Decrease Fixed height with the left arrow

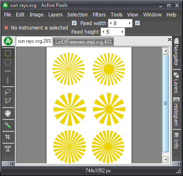point(103,32)
